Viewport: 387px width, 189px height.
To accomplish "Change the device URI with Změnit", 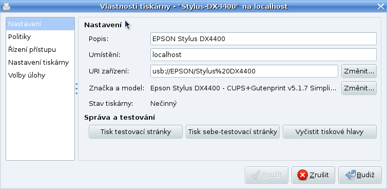I will [x=359, y=71].
